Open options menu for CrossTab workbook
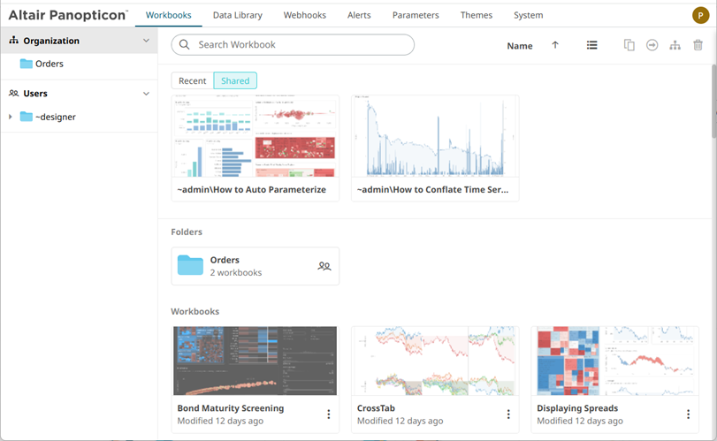Screen dimensions: 717x441 pyautogui.click(x=508, y=414)
